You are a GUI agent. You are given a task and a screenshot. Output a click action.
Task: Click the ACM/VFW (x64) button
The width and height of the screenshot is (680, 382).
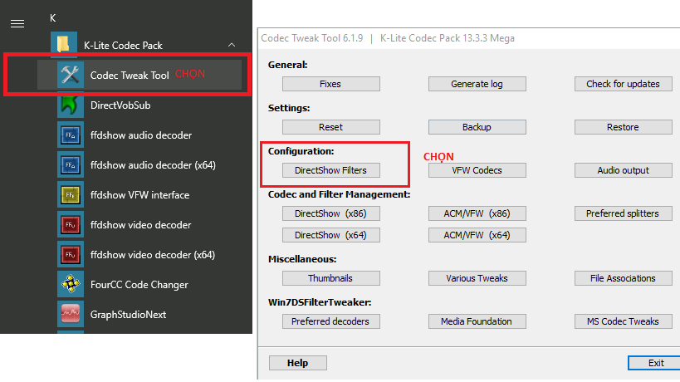[477, 235]
